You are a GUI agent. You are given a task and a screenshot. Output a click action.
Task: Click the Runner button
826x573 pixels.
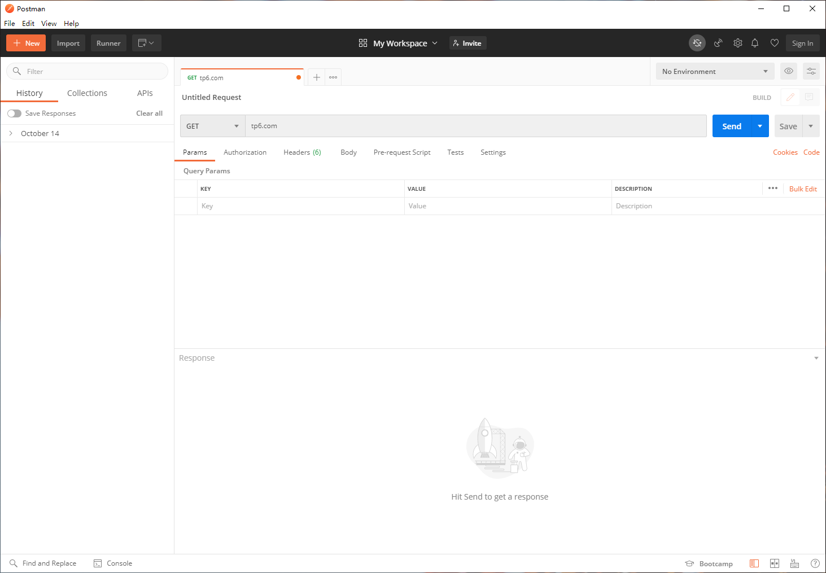coord(108,43)
